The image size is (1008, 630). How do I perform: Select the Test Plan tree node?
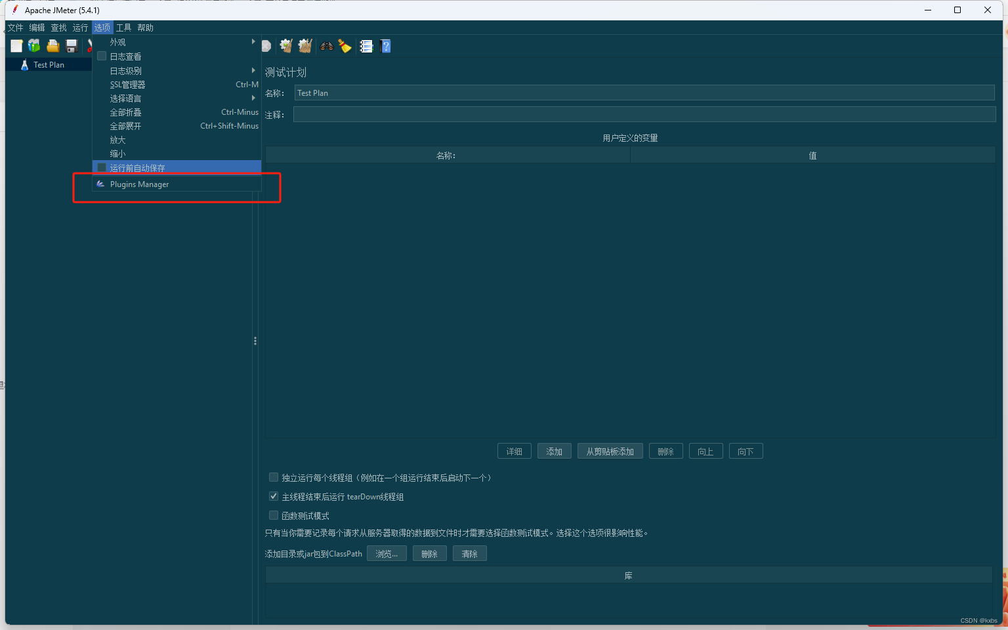(49, 65)
